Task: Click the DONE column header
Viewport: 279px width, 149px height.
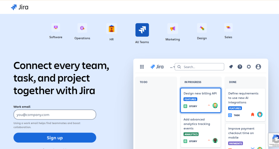Action: click(x=233, y=82)
